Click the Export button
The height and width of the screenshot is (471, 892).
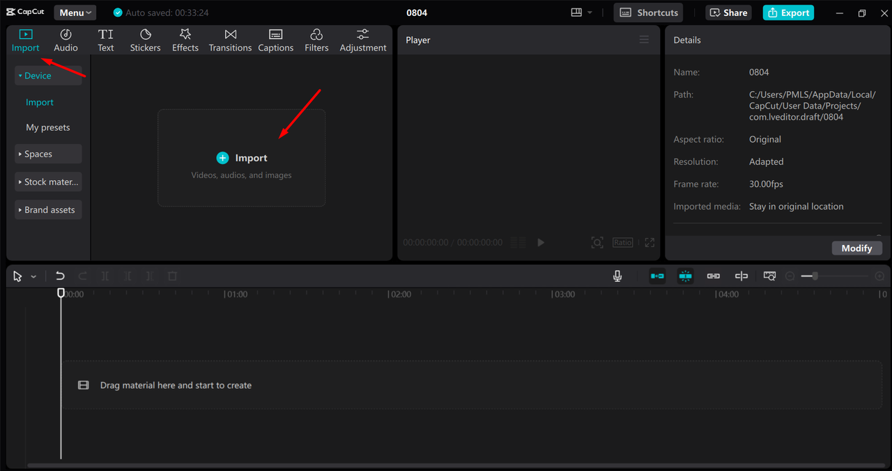788,13
